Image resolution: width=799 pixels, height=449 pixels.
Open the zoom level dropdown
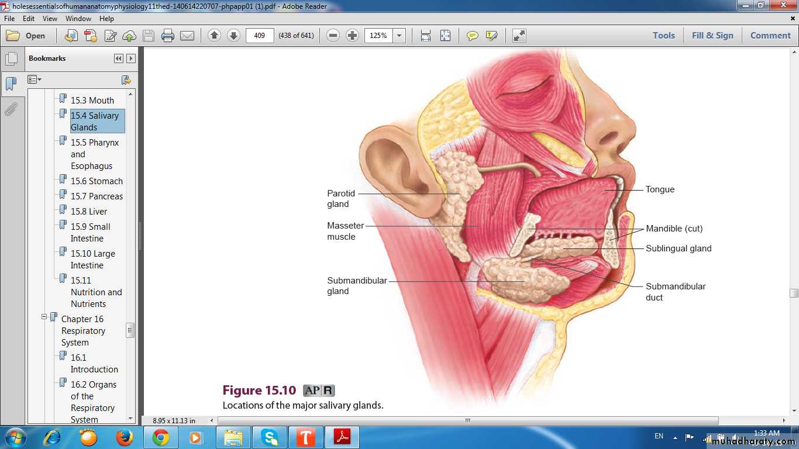399,36
